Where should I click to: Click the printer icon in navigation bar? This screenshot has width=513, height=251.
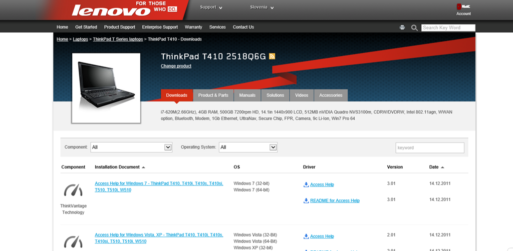coord(402,27)
